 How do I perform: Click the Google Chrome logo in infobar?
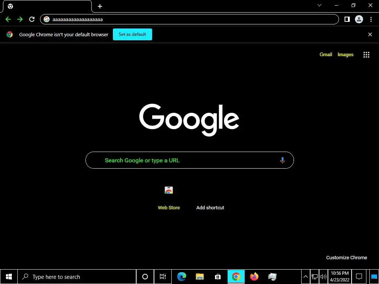coord(10,34)
